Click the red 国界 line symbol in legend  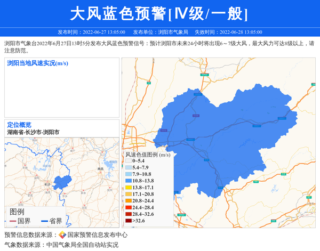[x=12, y=221]
